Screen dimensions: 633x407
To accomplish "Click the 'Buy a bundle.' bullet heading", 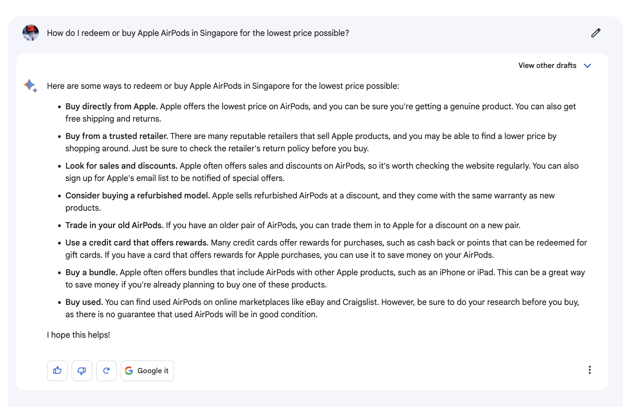I will (x=92, y=272).
